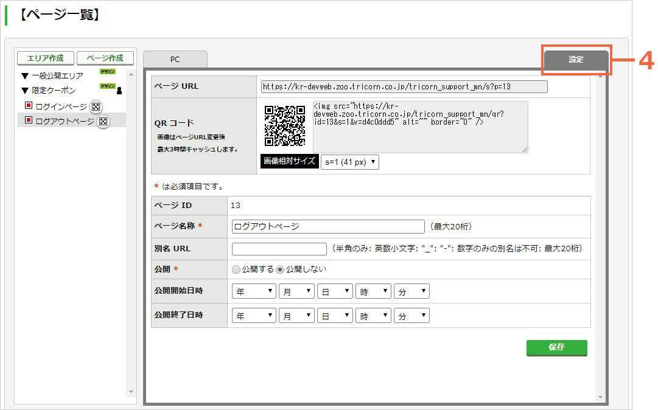Switch to the PC tab
The height and width of the screenshot is (410, 658).
click(x=175, y=60)
